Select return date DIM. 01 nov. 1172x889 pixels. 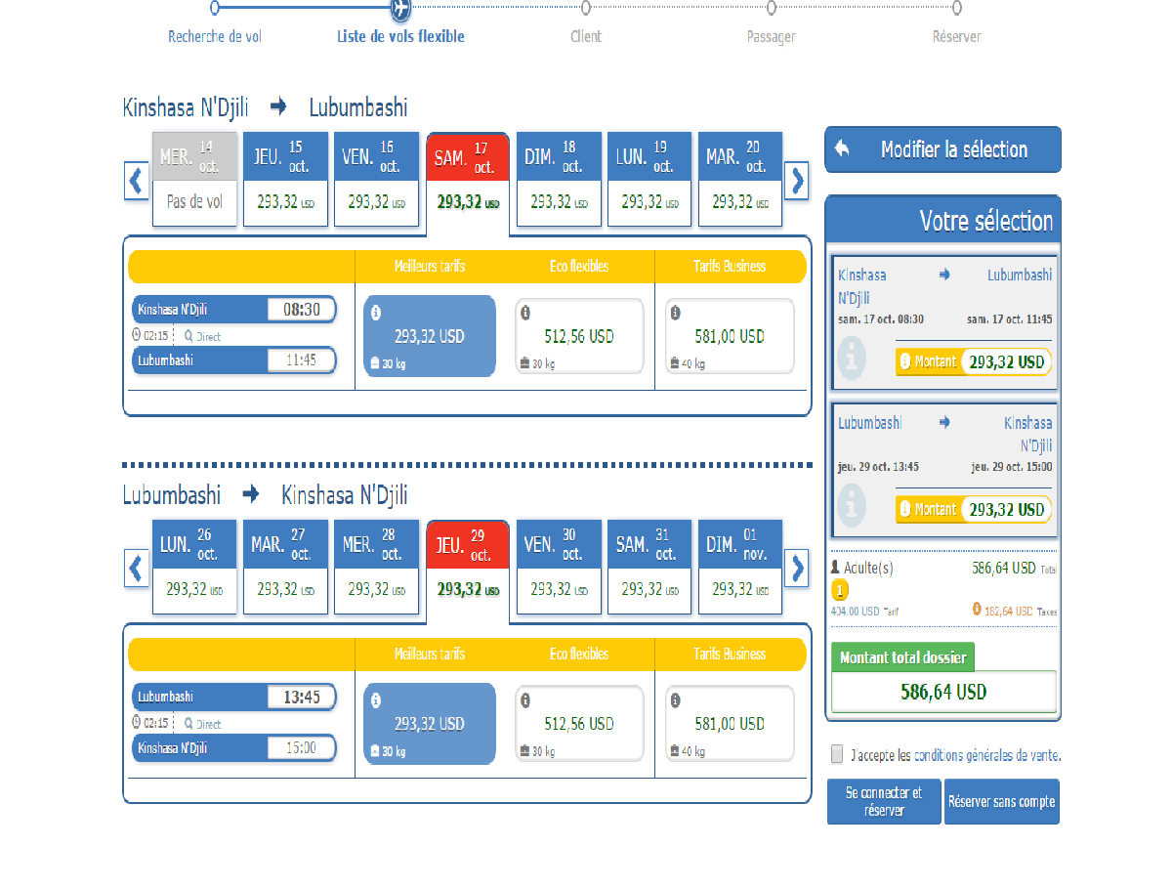click(740, 568)
